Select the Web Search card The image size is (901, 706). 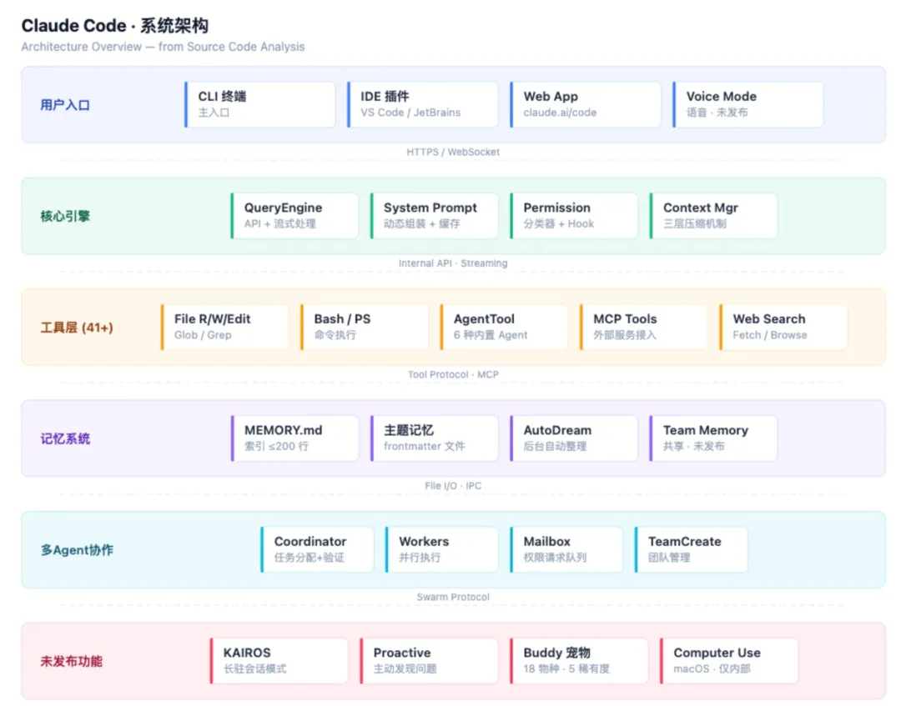tap(783, 328)
